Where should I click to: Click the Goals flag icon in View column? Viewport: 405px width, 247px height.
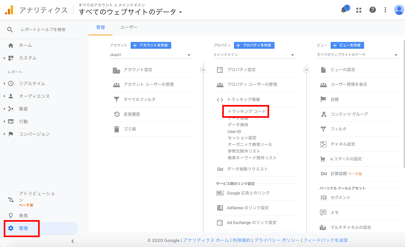click(323, 99)
